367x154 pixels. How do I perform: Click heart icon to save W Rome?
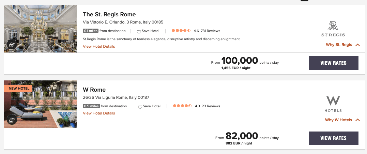tap(140, 107)
